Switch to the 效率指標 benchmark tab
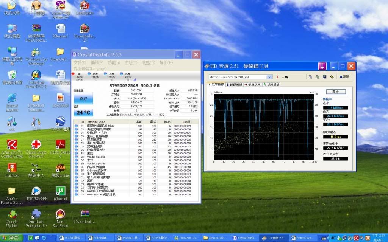This screenshot has height=242, width=388. click(x=216, y=84)
